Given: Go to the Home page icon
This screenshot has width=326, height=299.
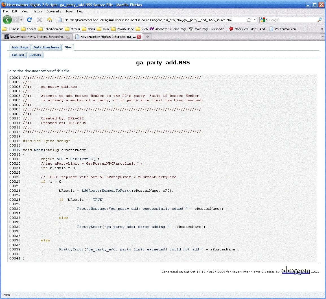Looking at the screenshot, I should point(50,20).
